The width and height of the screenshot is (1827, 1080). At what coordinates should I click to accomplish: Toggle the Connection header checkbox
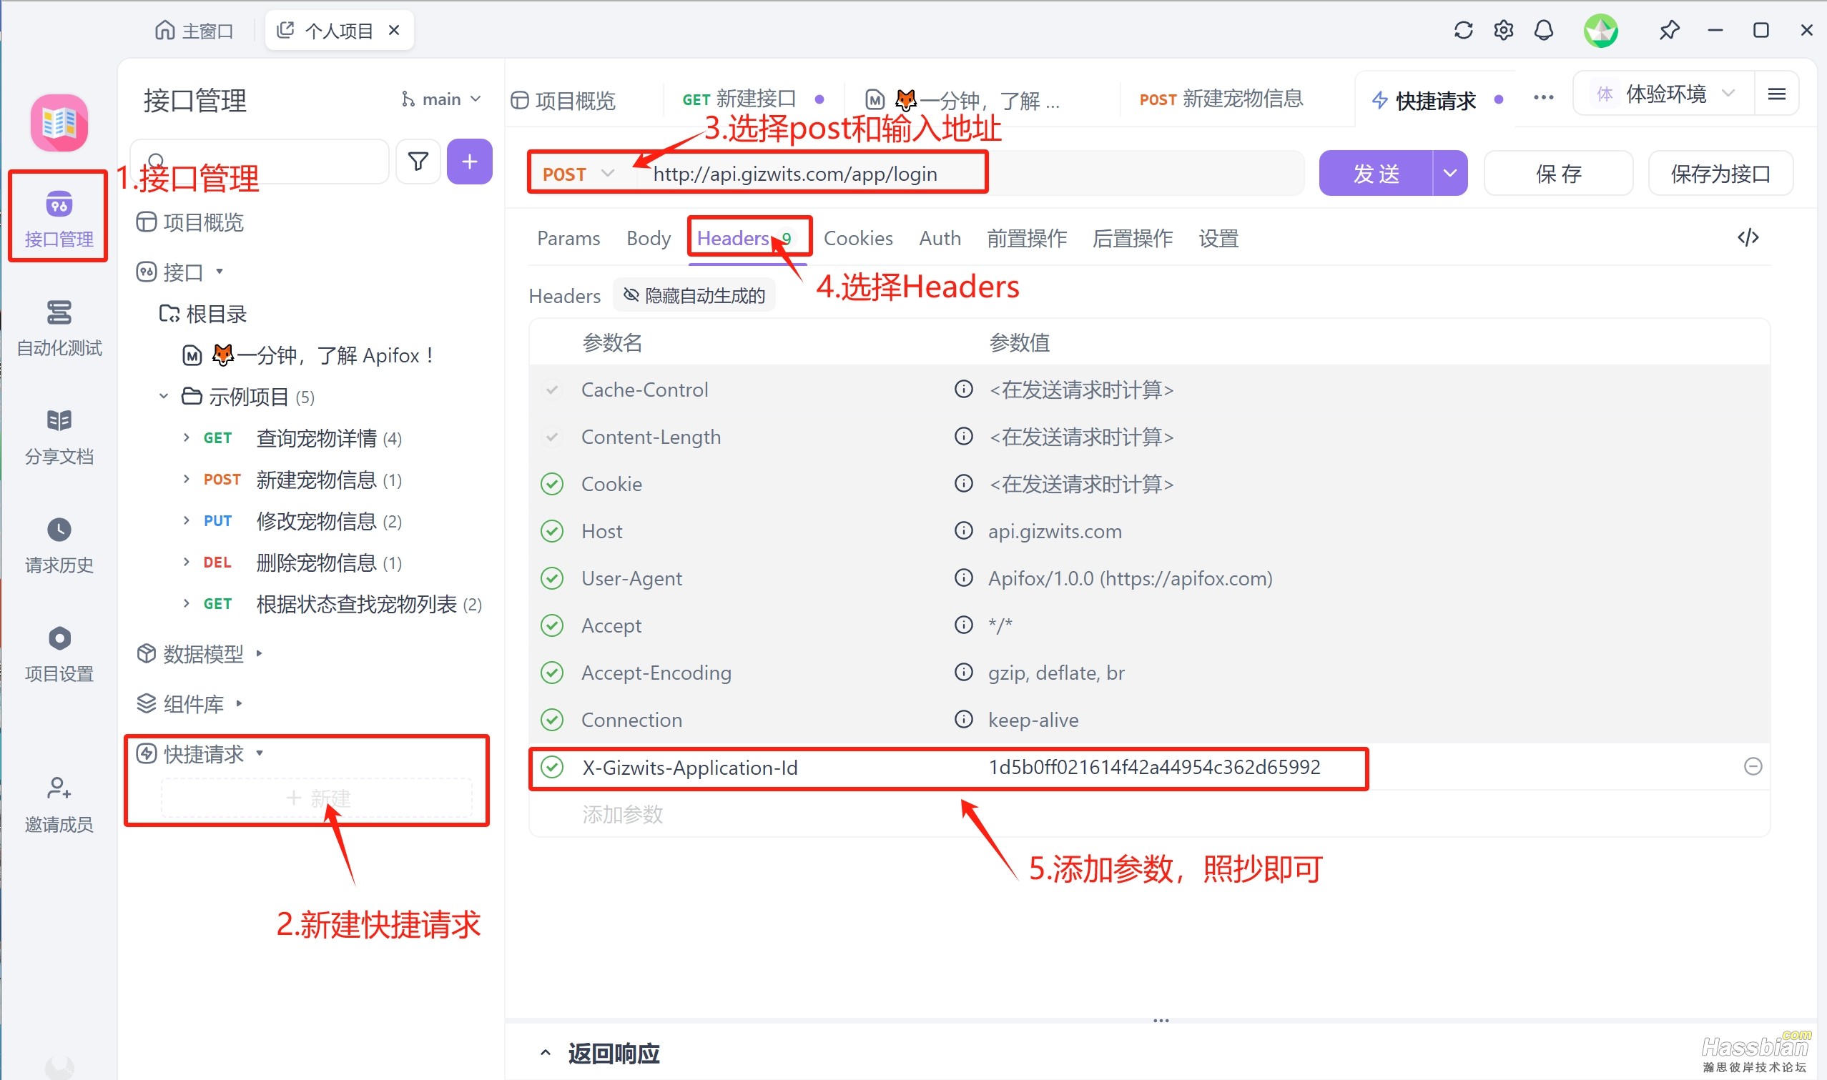point(552,719)
